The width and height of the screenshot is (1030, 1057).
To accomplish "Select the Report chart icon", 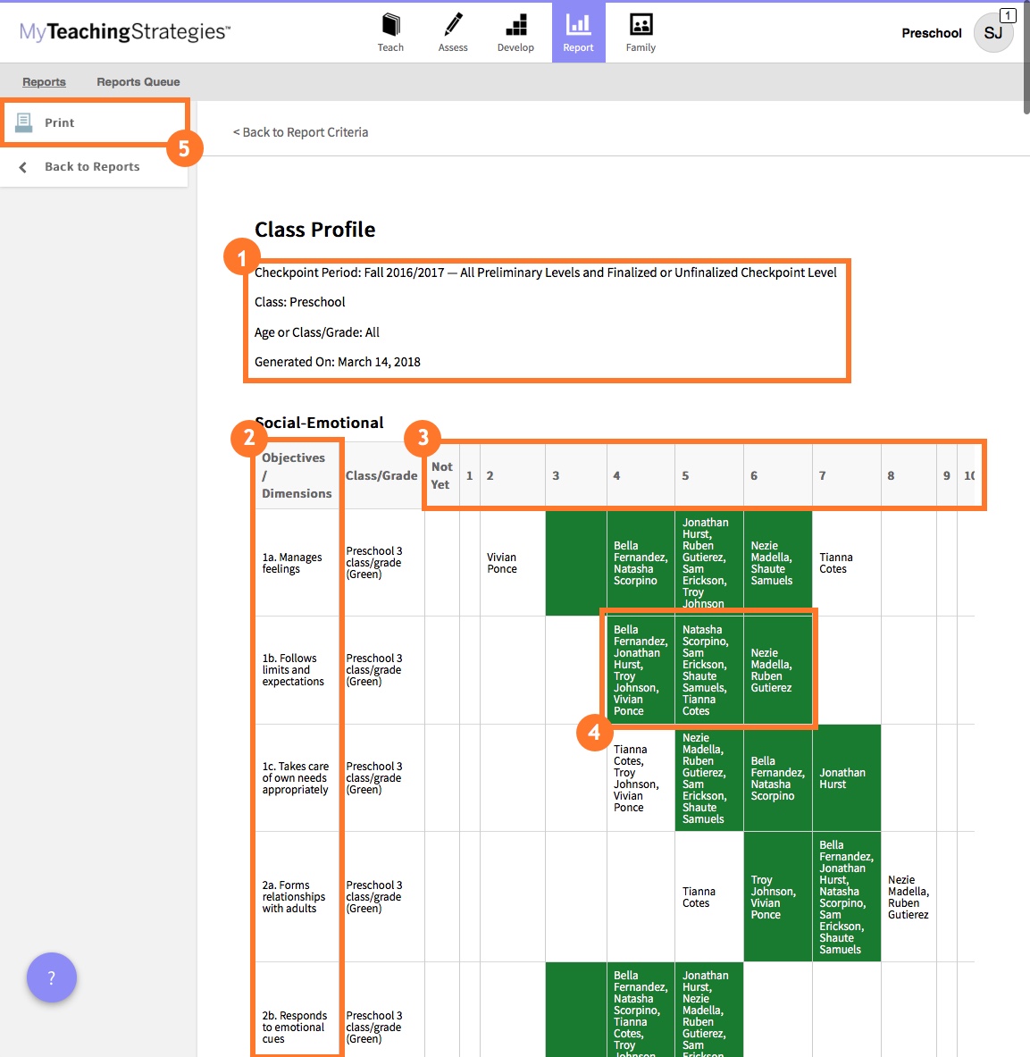I will 578,25.
